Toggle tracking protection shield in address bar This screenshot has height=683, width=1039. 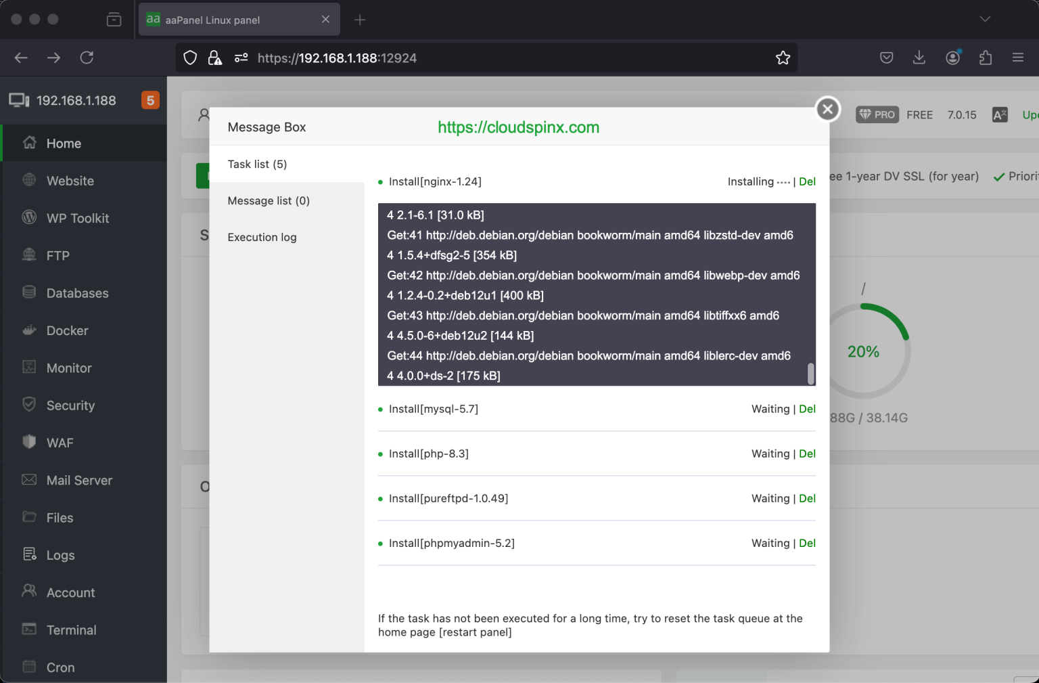point(190,58)
